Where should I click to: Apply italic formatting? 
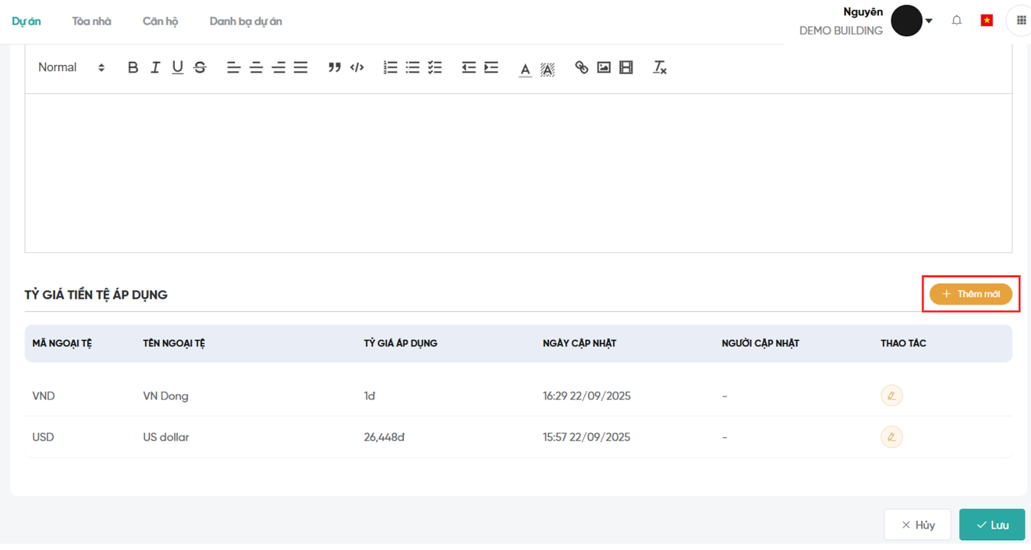(x=155, y=68)
